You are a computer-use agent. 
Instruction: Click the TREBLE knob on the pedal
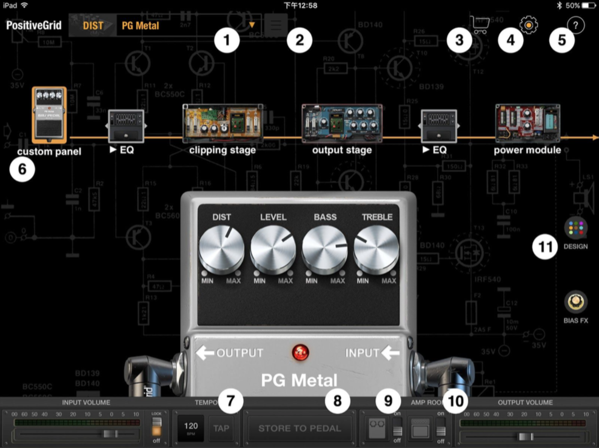tap(376, 249)
